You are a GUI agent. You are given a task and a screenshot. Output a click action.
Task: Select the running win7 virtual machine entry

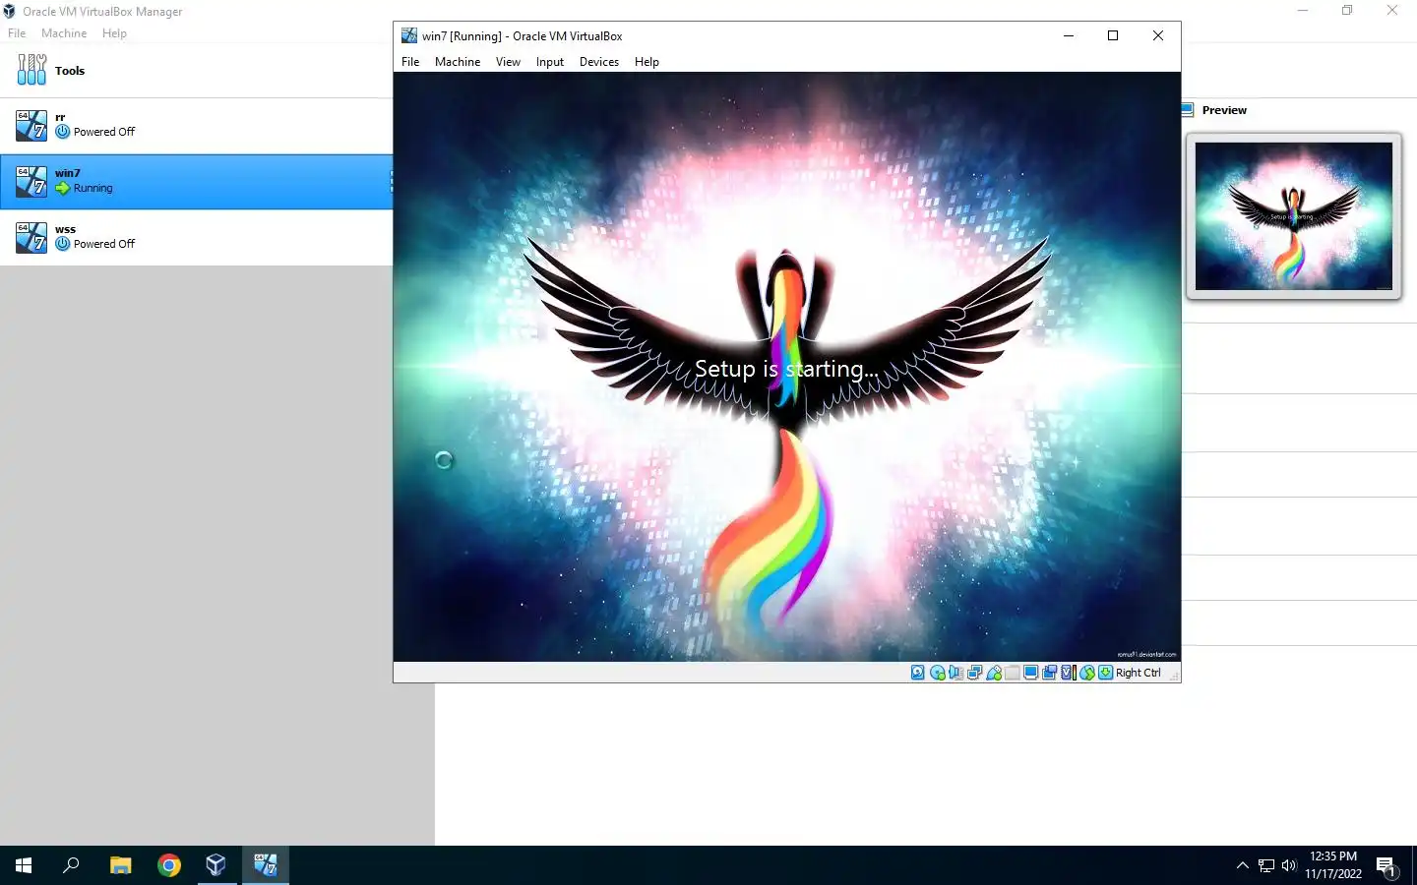coord(197,182)
